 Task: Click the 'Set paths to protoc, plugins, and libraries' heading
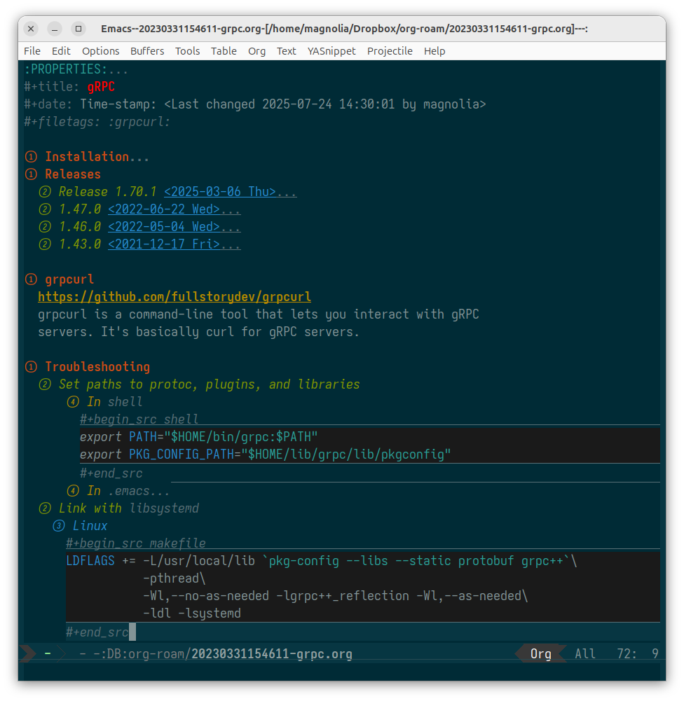coord(210,384)
